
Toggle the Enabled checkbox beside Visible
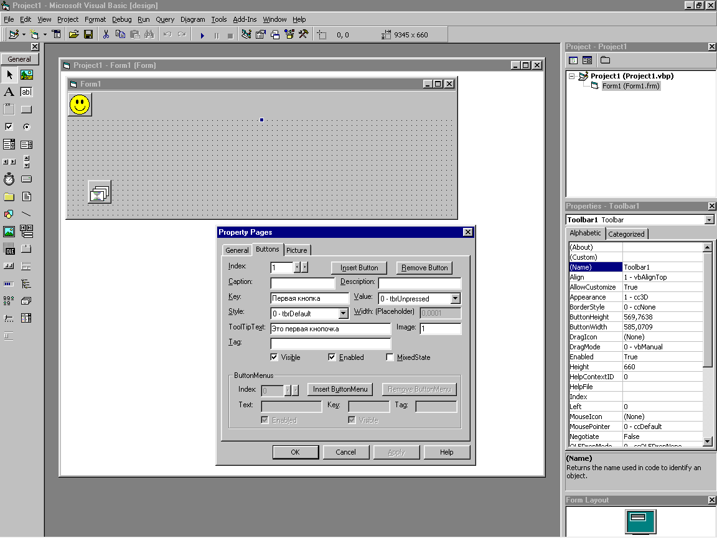pyautogui.click(x=332, y=357)
